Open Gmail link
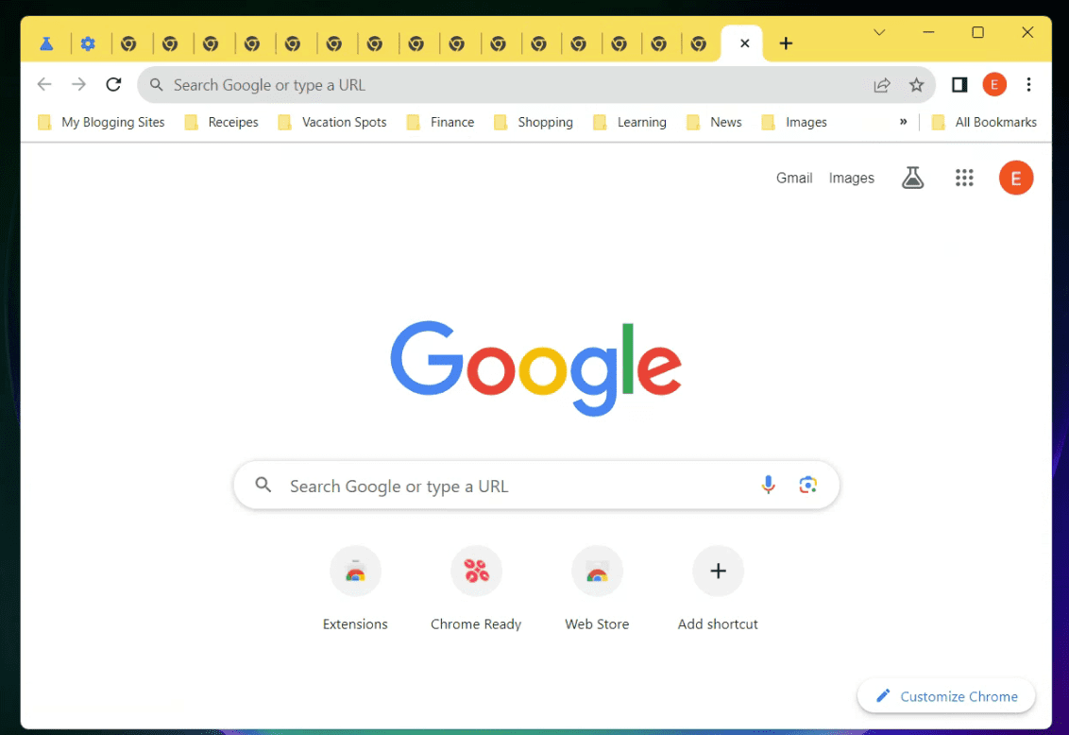The image size is (1069, 735). point(794,178)
